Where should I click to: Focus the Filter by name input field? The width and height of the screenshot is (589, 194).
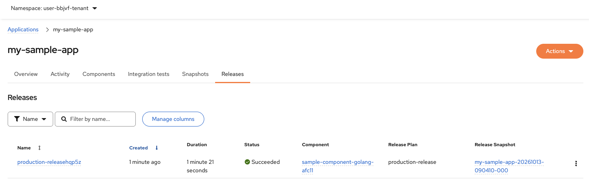coord(95,119)
